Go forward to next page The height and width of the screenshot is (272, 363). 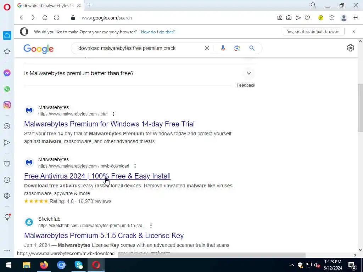point(33,18)
